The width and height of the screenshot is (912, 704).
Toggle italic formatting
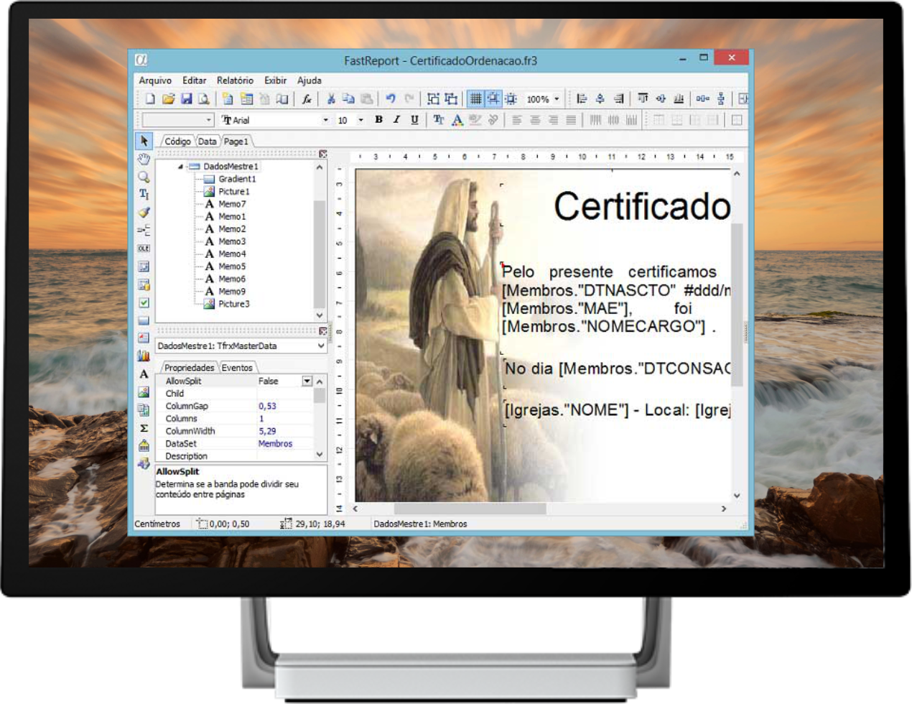396,120
